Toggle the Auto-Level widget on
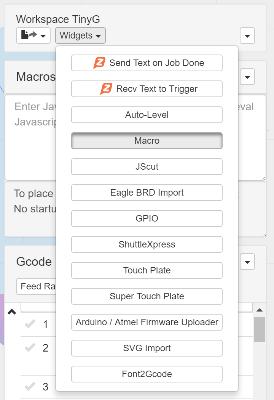 147,115
